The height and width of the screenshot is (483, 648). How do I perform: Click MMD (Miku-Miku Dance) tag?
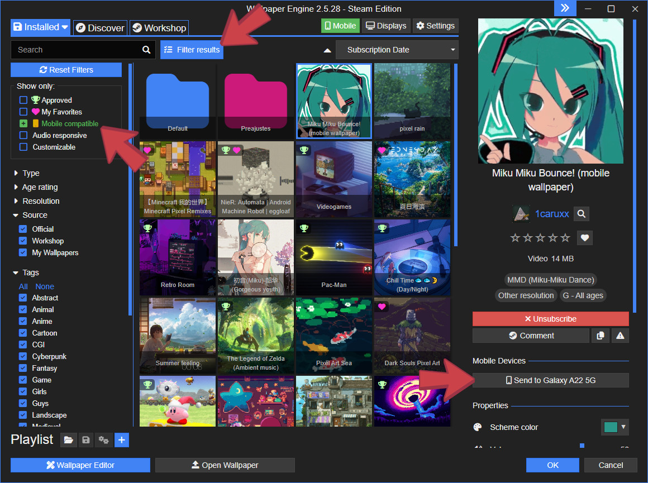[x=550, y=280]
